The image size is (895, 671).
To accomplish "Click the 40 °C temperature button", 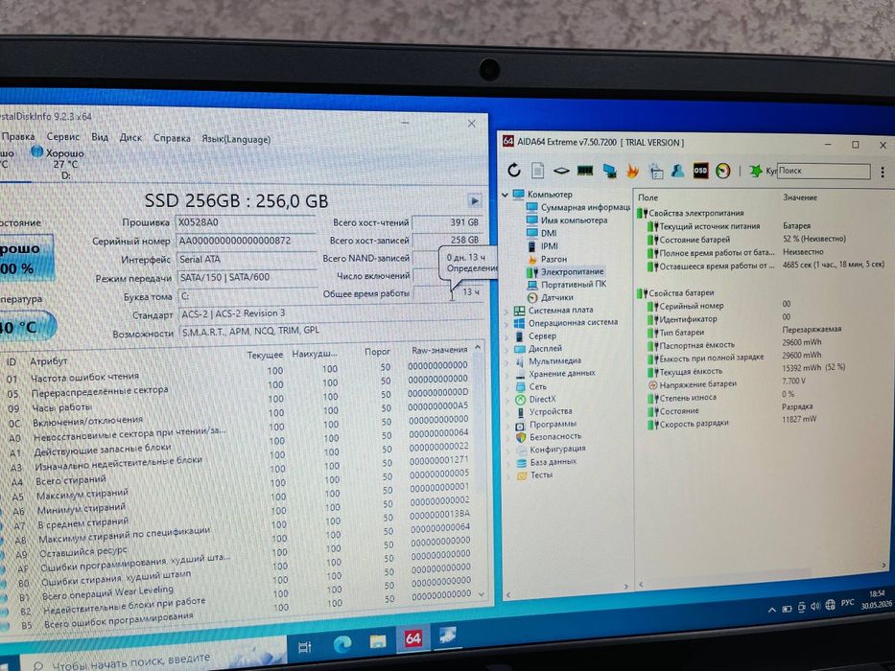I will 28,326.
